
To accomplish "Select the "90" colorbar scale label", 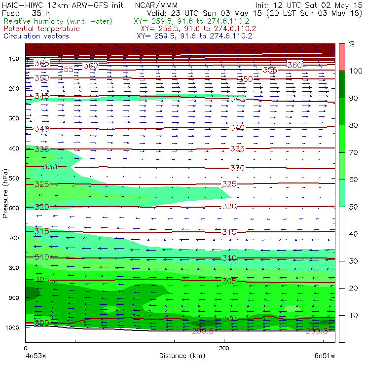I will point(353,98).
